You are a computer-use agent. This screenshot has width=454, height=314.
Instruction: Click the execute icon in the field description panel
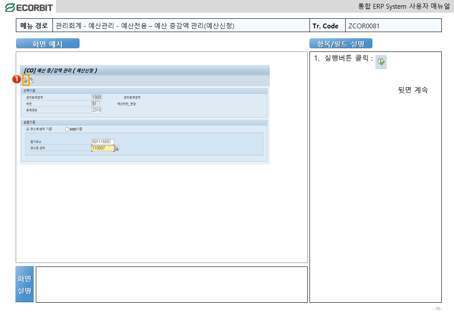click(x=381, y=62)
